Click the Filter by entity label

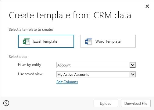coord(30,65)
